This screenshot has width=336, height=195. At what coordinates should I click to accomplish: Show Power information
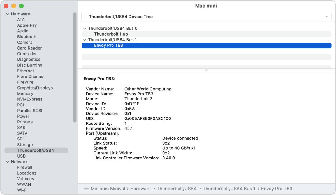click(x=23, y=116)
